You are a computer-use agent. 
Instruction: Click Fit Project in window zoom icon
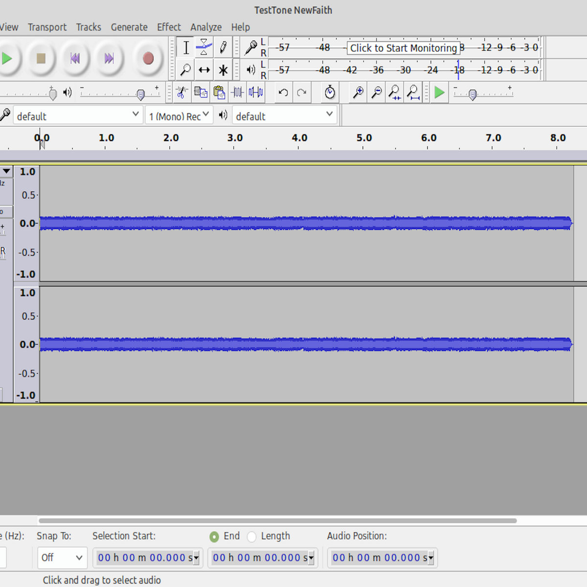(413, 92)
